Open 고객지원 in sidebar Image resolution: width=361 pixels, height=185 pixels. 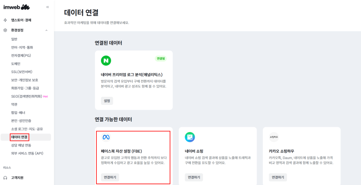click(17, 178)
